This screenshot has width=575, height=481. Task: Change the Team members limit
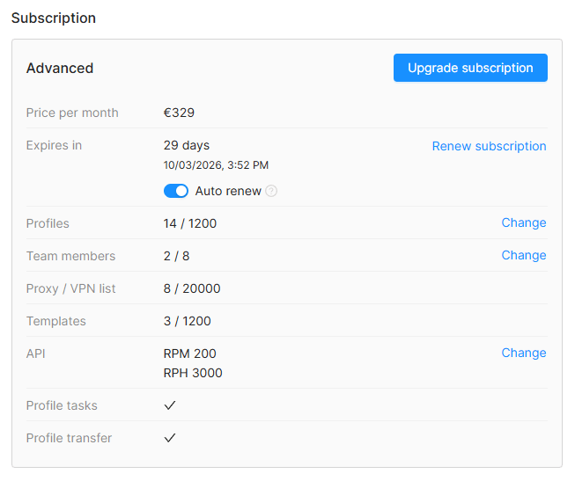point(524,255)
